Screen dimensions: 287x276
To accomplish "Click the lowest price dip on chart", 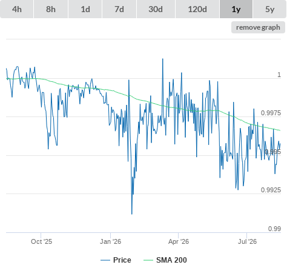I will [x=132, y=214].
